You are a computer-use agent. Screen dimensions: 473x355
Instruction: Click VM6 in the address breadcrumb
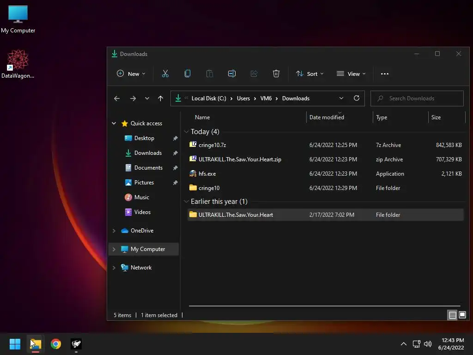(x=266, y=98)
